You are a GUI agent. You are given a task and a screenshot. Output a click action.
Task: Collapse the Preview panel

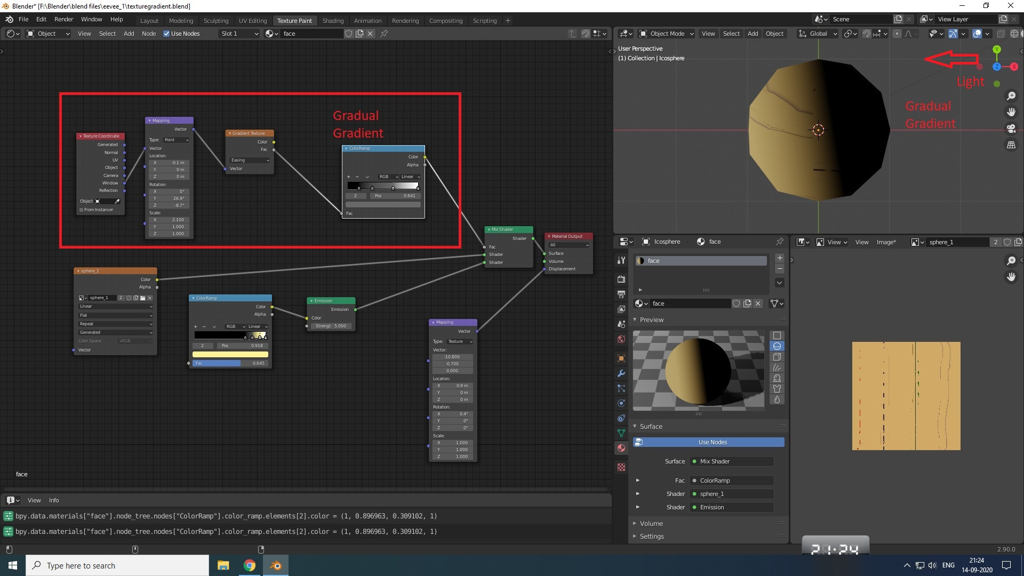(635, 320)
